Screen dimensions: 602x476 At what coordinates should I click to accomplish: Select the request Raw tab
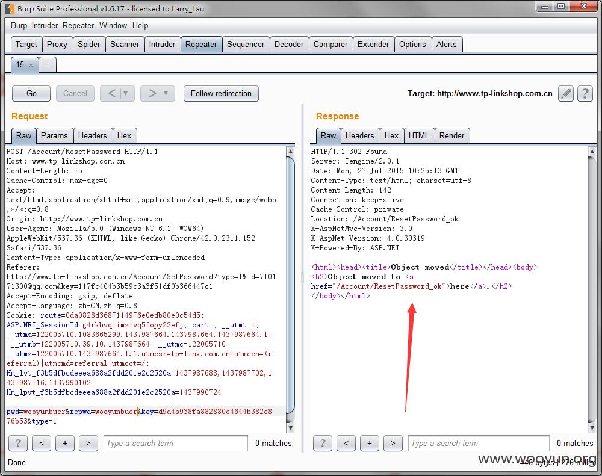[24, 136]
